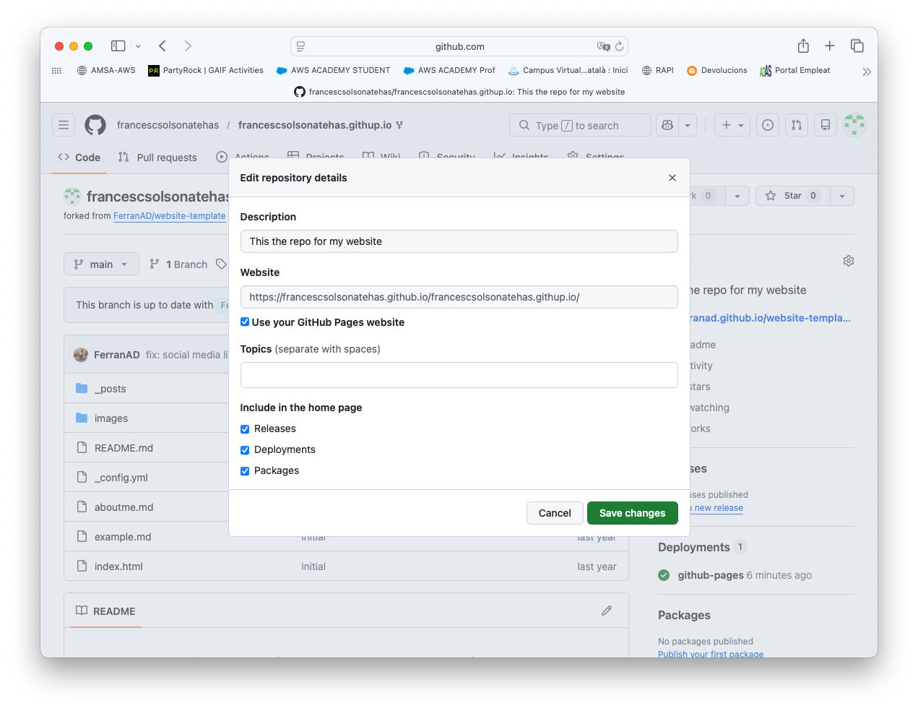Click into the Topics input field
Image resolution: width=918 pixels, height=711 pixels.
tap(459, 375)
